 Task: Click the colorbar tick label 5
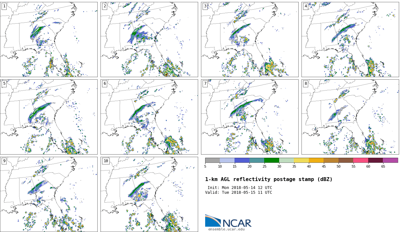click(x=205, y=167)
